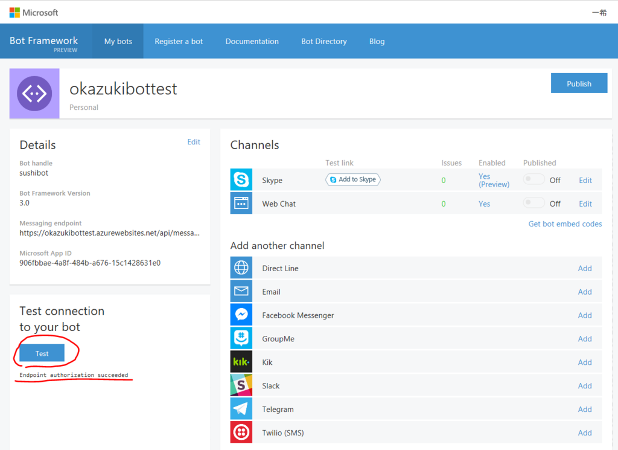This screenshot has height=450, width=618.
Task: Click the Twilio (SMS) icon
Action: point(241,432)
